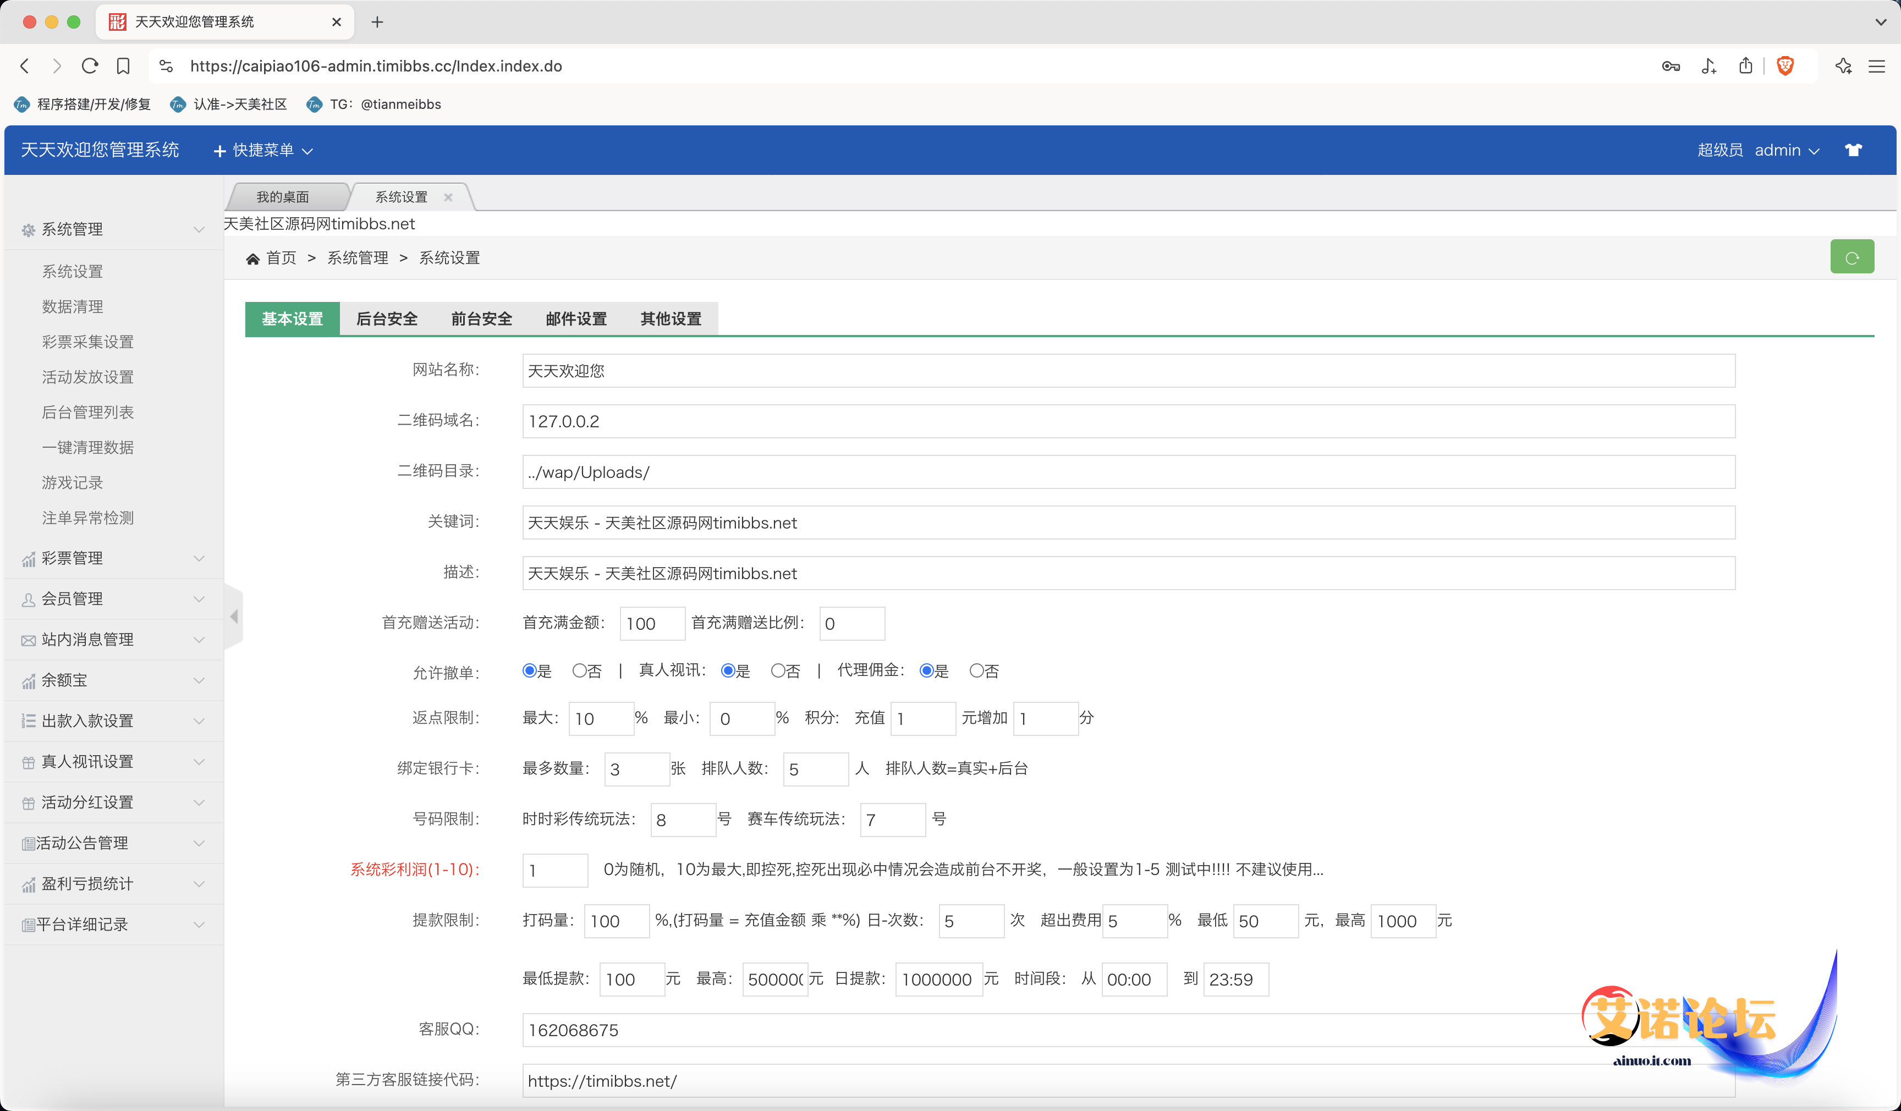Select 是 for 允许撤单
The image size is (1901, 1111).
tap(529, 670)
